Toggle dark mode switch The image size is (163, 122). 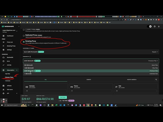coord(149,26)
